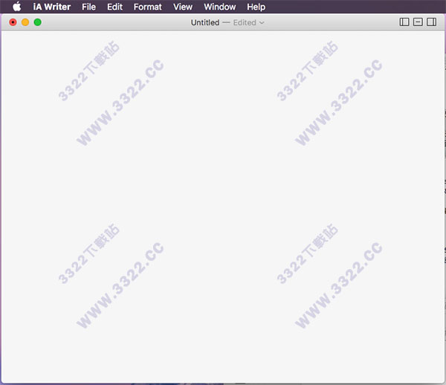Toggle the left library sidebar icon
Screen dimensions: 446x385
(404, 22)
